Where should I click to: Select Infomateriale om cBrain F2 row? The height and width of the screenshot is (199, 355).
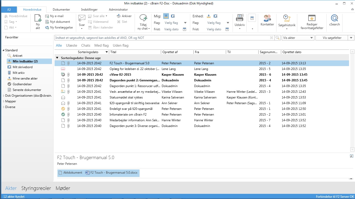point(202,115)
